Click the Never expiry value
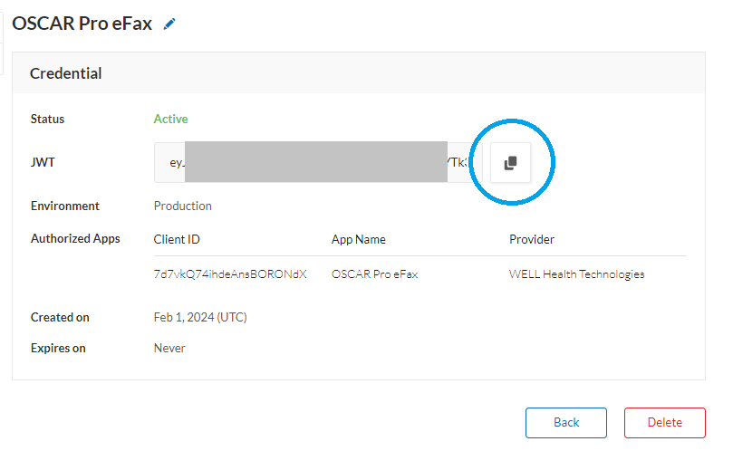Image resolution: width=733 pixels, height=451 pixels. point(169,348)
